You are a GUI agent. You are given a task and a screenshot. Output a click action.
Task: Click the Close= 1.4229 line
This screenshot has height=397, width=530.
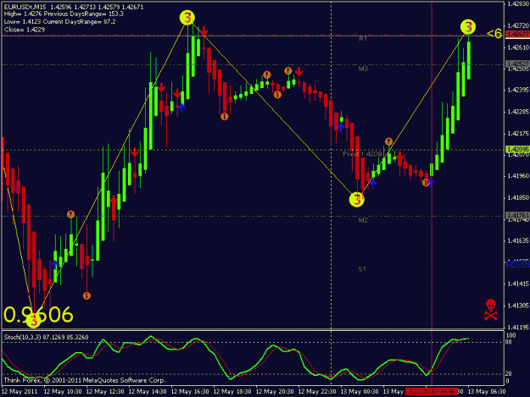click(25, 30)
